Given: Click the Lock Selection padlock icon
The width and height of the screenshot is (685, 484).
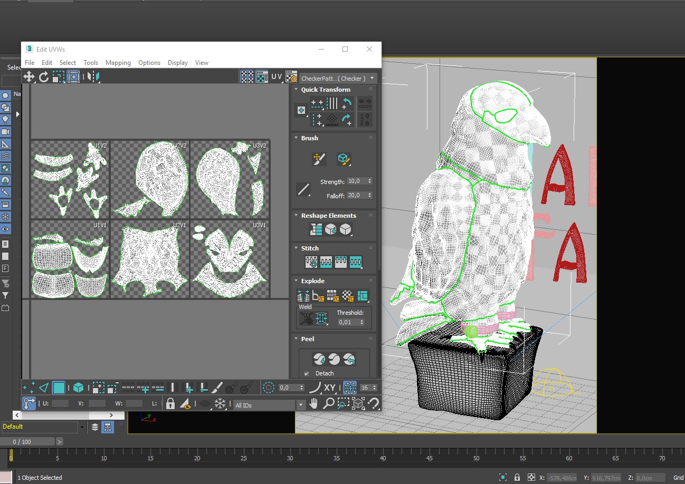Looking at the screenshot, I should [x=170, y=404].
